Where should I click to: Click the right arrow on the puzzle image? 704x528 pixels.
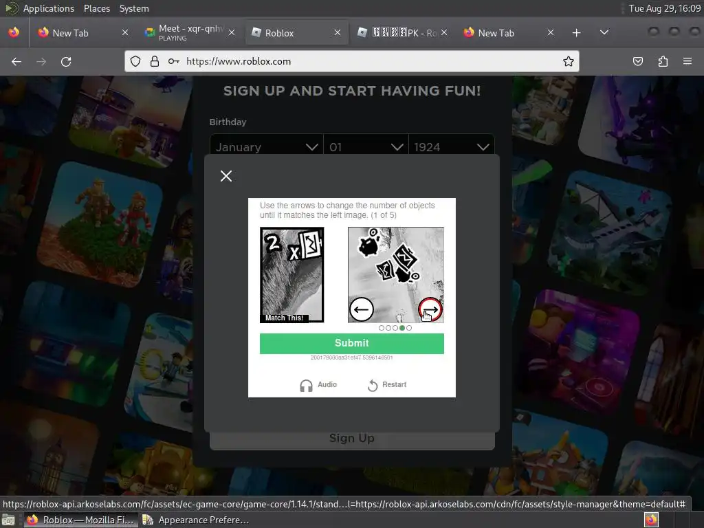pos(430,309)
